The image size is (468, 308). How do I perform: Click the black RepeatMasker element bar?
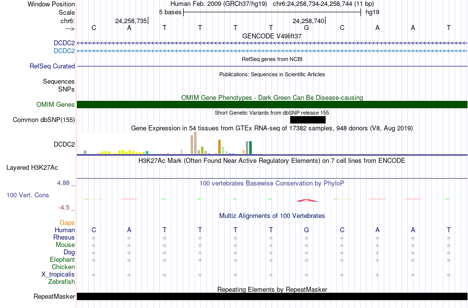272,296
